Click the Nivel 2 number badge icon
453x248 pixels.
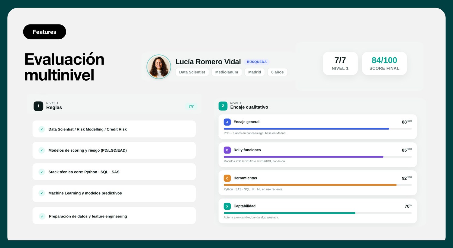[223, 106]
